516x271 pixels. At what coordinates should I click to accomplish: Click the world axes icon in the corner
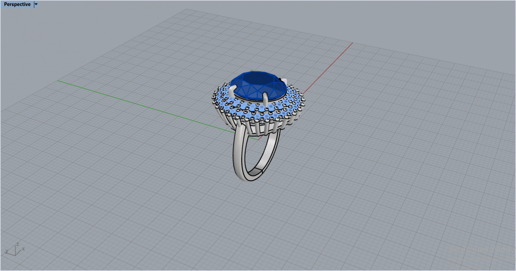[14, 249]
